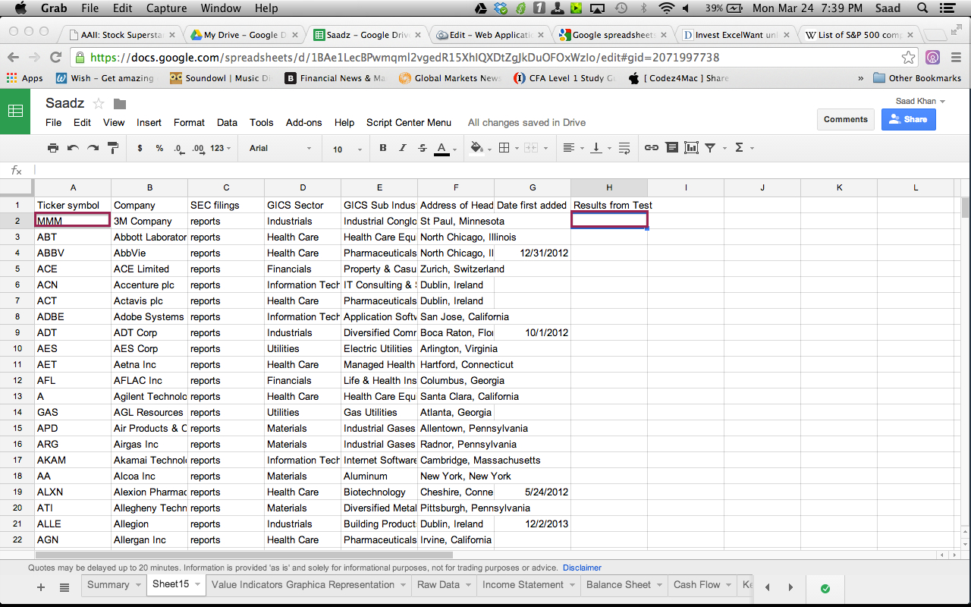Toggle strikethrough formatting
Viewport: 971px width, 607px height.
[x=423, y=147]
